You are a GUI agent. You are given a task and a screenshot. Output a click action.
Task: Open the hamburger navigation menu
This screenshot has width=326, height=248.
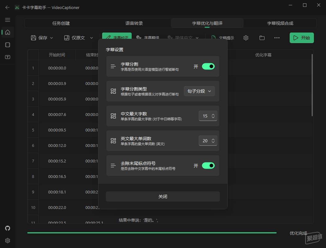(8, 20)
